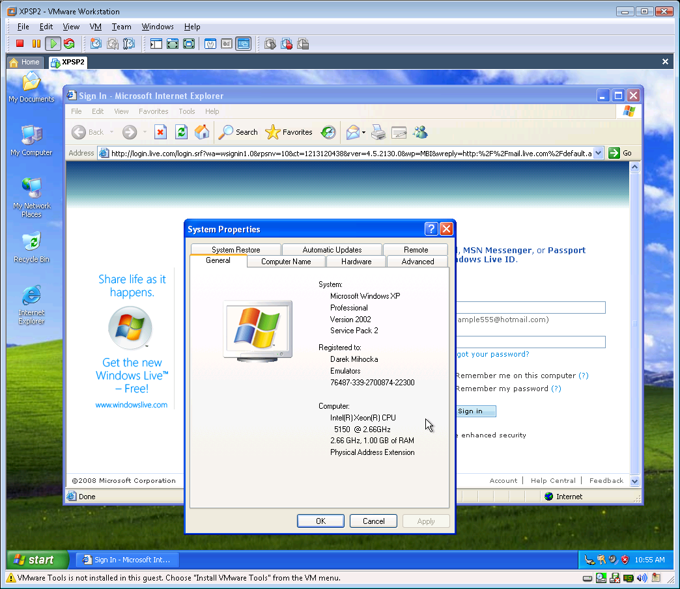
Task: Open the Internet Explorer Tools menu
Action: point(187,111)
